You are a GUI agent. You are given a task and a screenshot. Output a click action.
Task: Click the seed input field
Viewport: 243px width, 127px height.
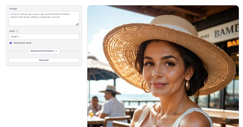pyautogui.click(x=44, y=37)
